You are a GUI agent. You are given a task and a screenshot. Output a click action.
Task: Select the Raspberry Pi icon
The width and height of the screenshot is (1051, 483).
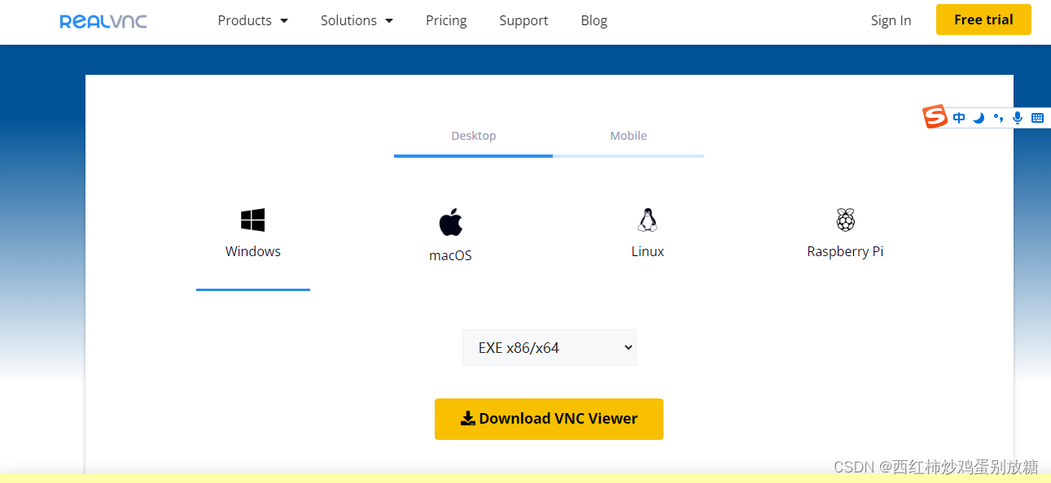coord(845,220)
